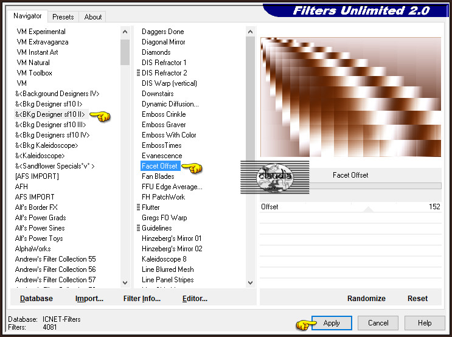
Task: Select [AFS IMPORT] category
Action: pyautogui.click(x=37, y=176)
